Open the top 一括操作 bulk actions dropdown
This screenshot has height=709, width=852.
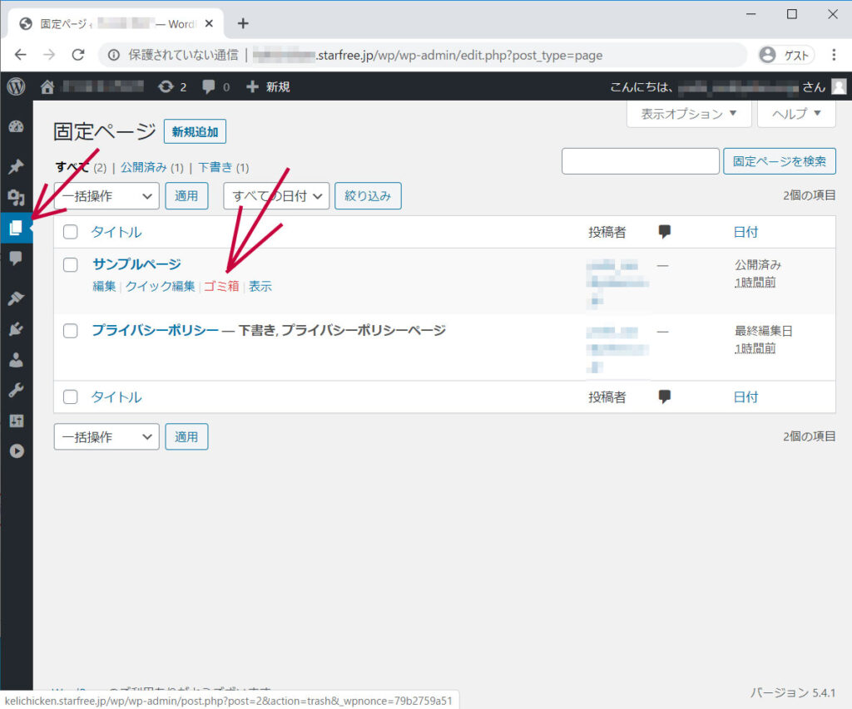pos(106,196)
